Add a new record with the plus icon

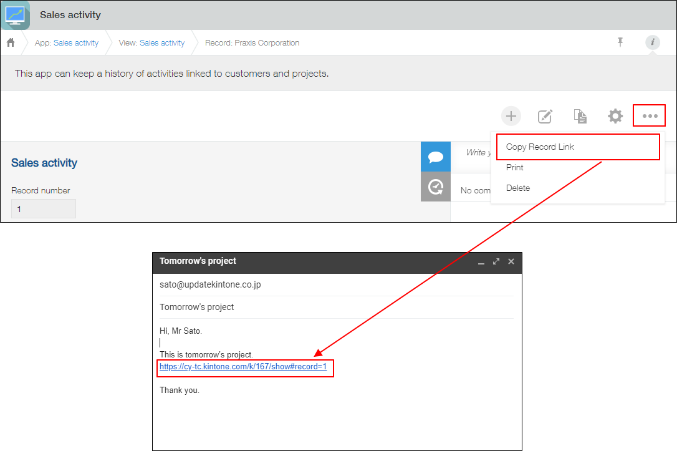[511, 115]
